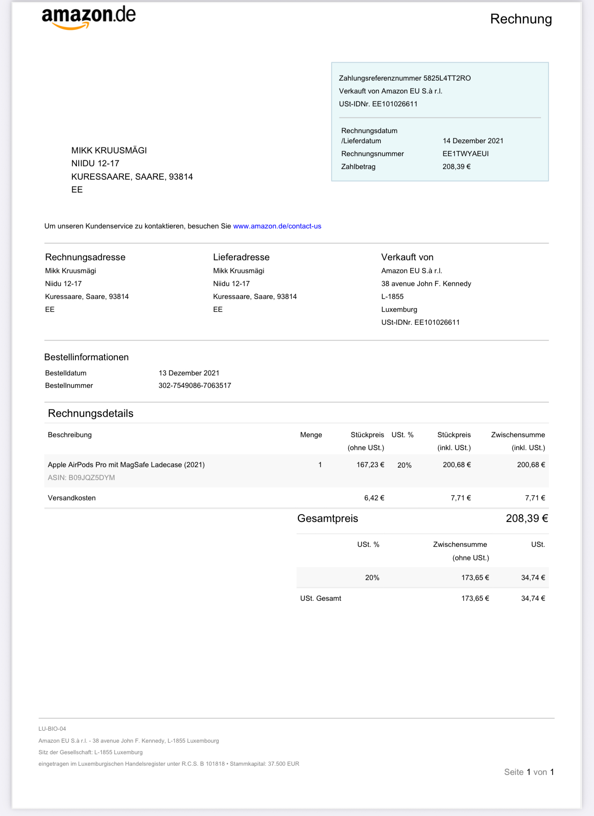Click the Rechnungsadresse heading

85,257
